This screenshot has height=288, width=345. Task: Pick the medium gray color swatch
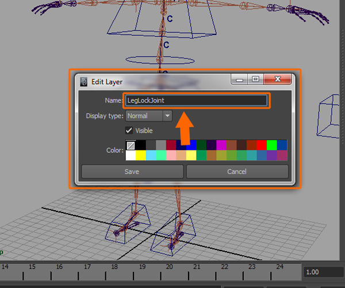click(x=161, y=145)
